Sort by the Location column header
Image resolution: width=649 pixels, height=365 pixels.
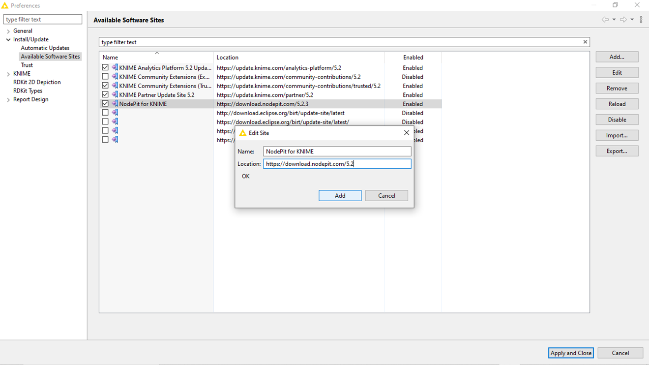299,57
